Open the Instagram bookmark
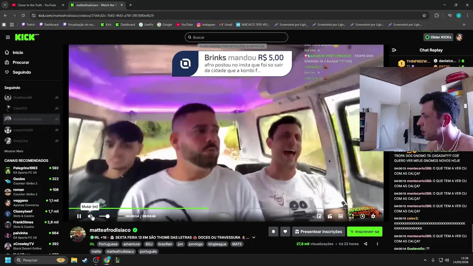 point(206,25)
